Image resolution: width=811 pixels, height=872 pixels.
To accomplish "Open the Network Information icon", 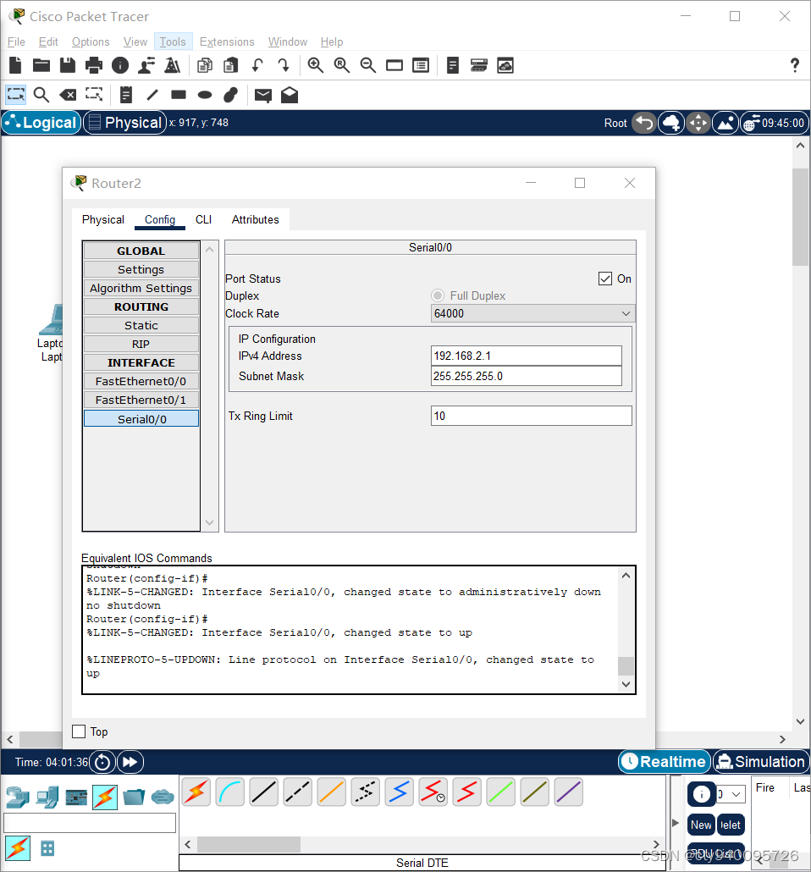I will 119,66.
